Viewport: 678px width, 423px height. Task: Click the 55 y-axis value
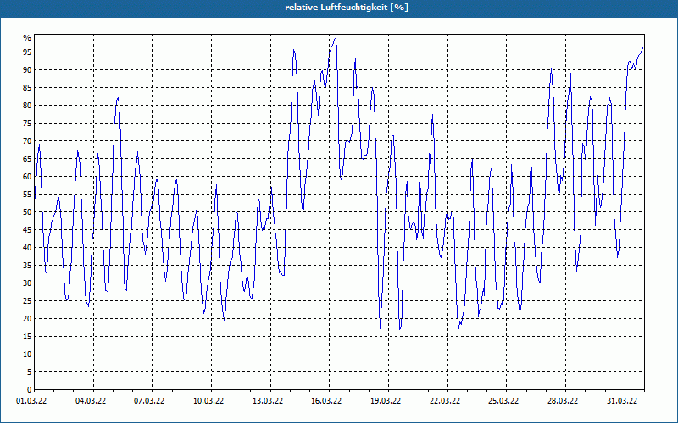point(27,195)
